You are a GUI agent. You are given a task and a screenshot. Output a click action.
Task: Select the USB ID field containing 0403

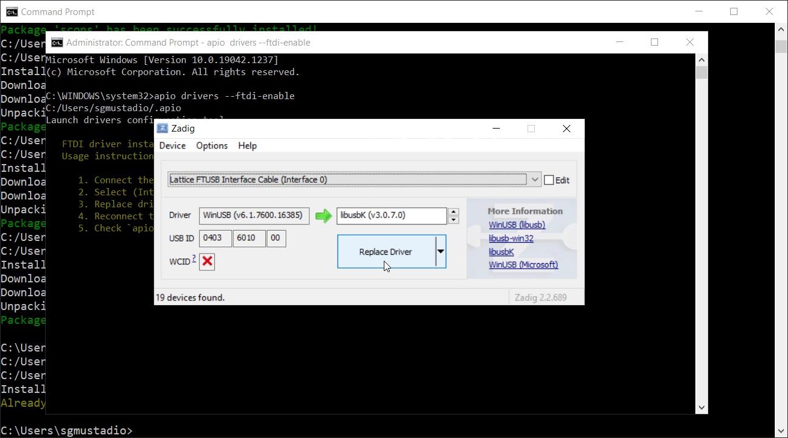(x=215, y=238)
